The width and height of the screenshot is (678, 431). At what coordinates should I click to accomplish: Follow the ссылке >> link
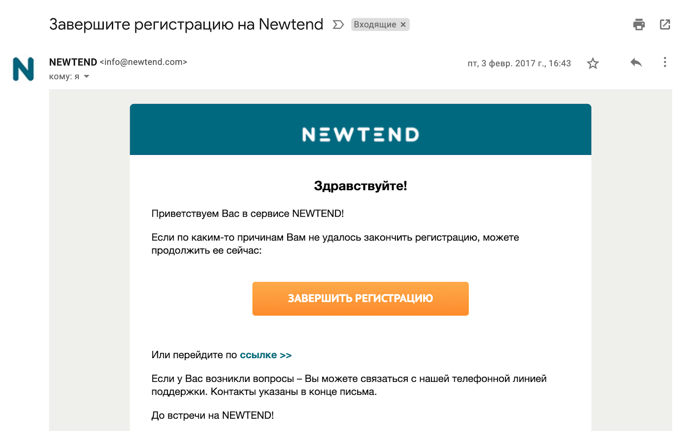(x=266, y=355)
